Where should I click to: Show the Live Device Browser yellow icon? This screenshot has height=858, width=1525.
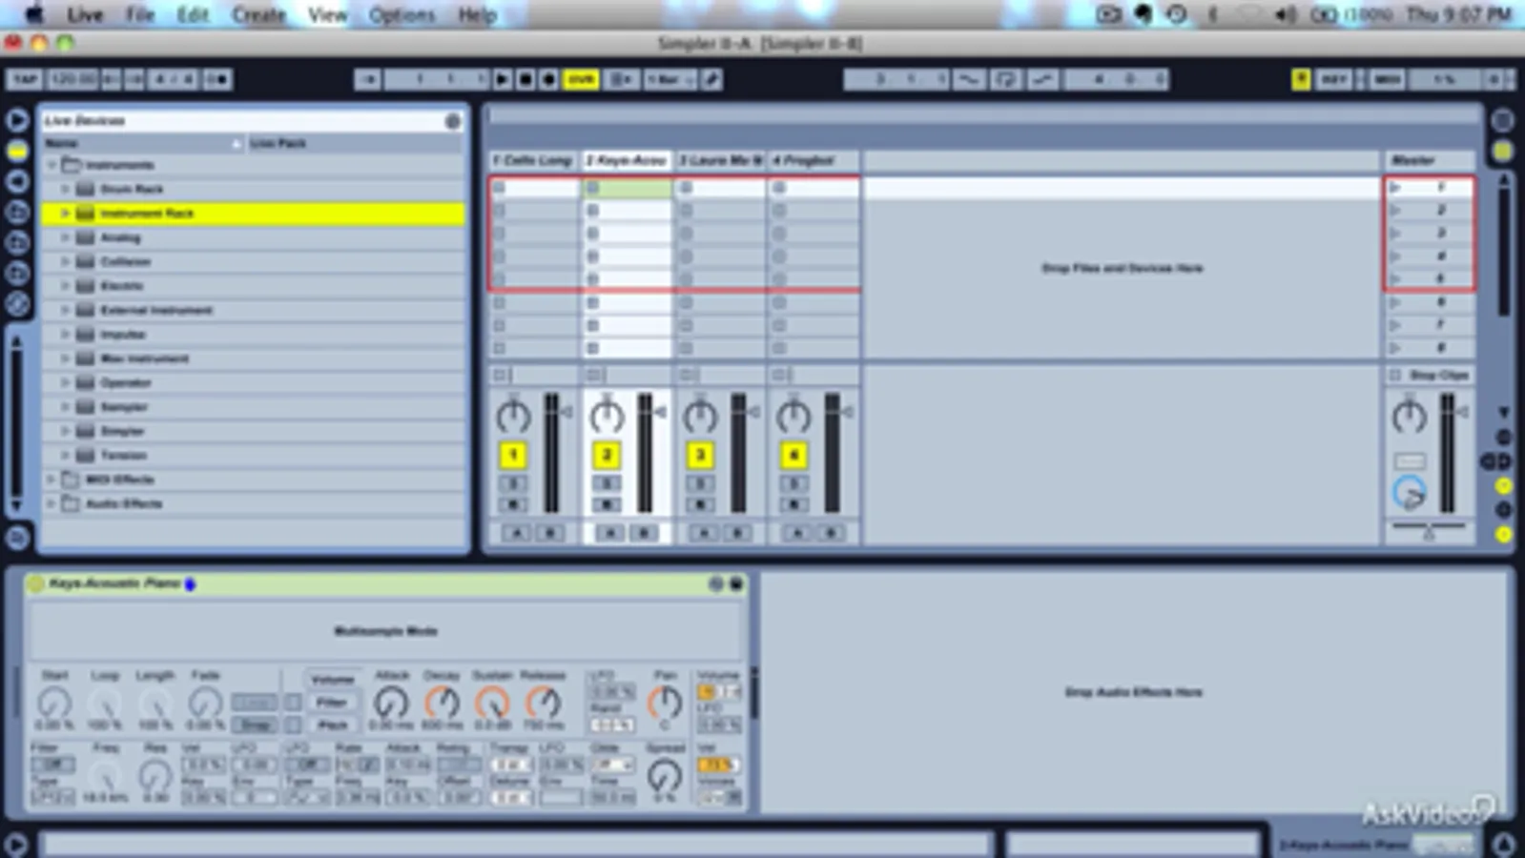17,151
